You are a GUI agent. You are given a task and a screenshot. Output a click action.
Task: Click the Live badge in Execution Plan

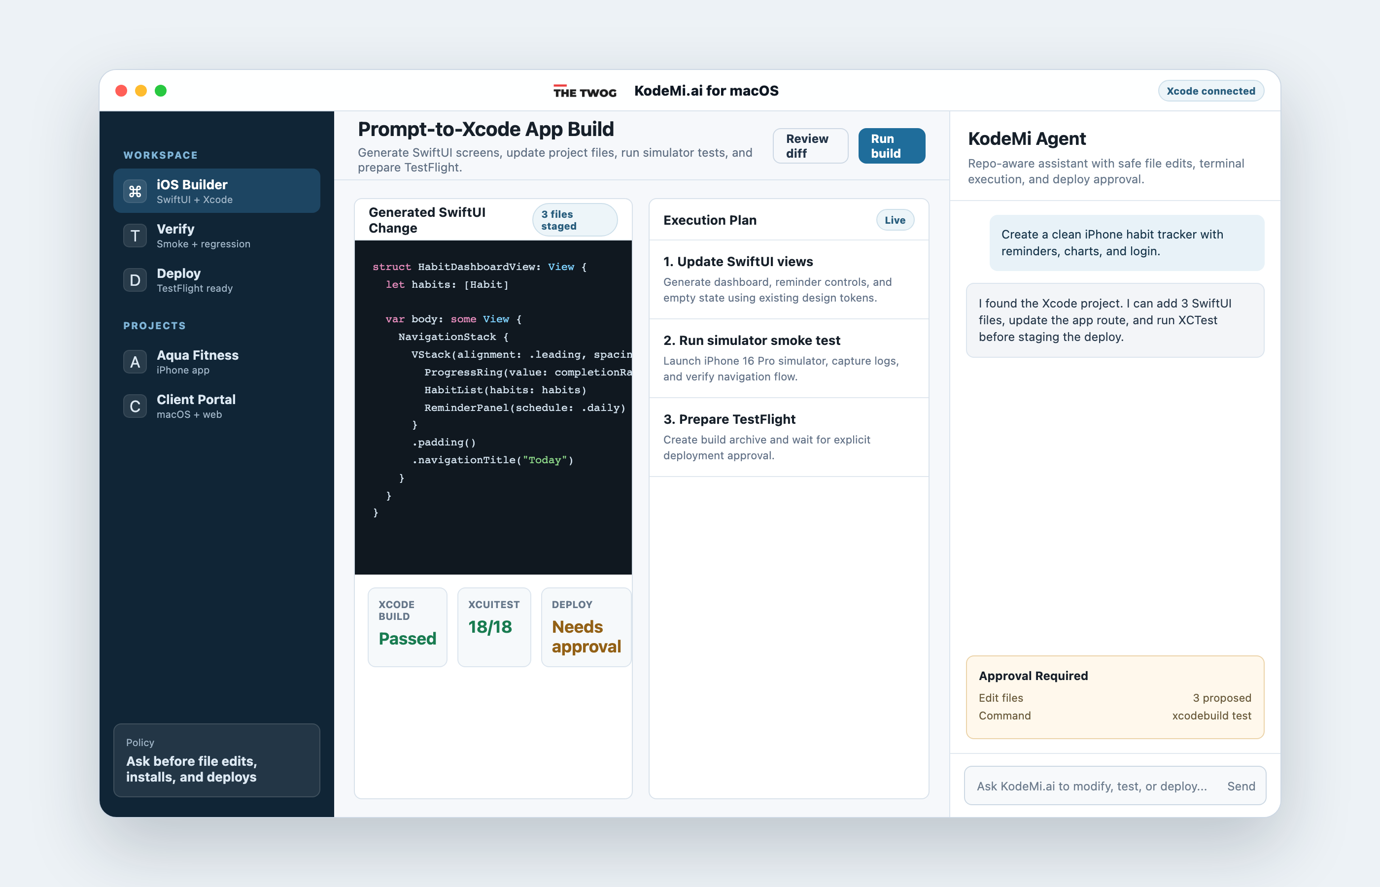(x=895, y=220)
